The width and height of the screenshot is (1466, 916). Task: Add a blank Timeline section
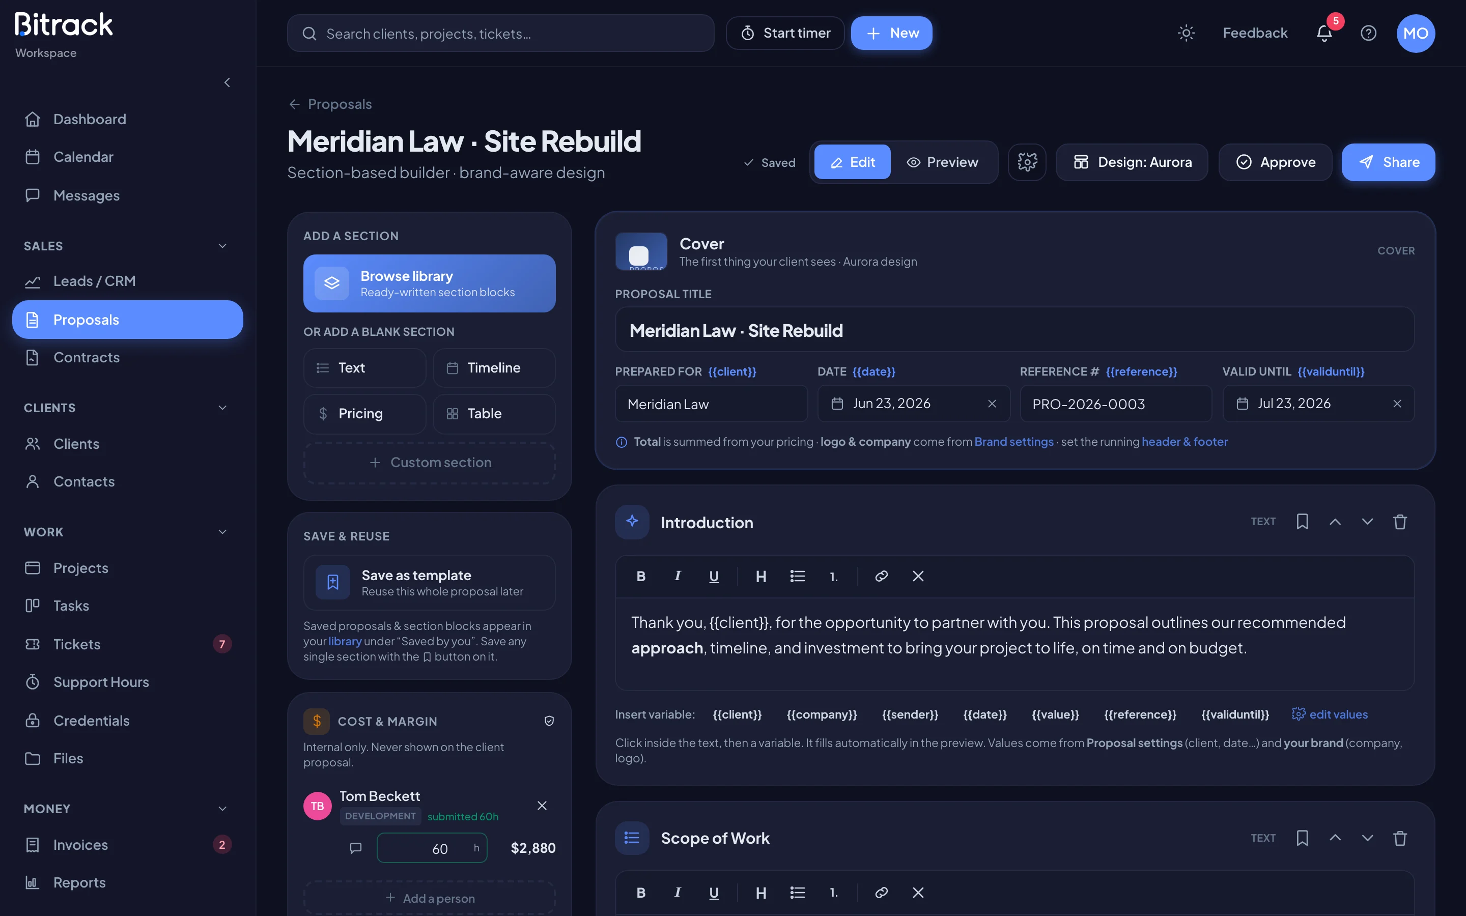pos(494,368)
